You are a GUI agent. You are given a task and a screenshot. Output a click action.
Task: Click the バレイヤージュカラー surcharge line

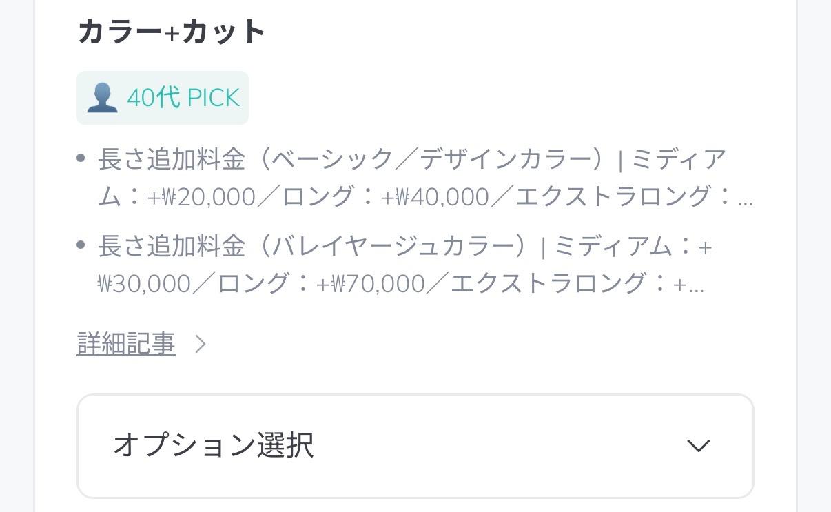point(405,246)
